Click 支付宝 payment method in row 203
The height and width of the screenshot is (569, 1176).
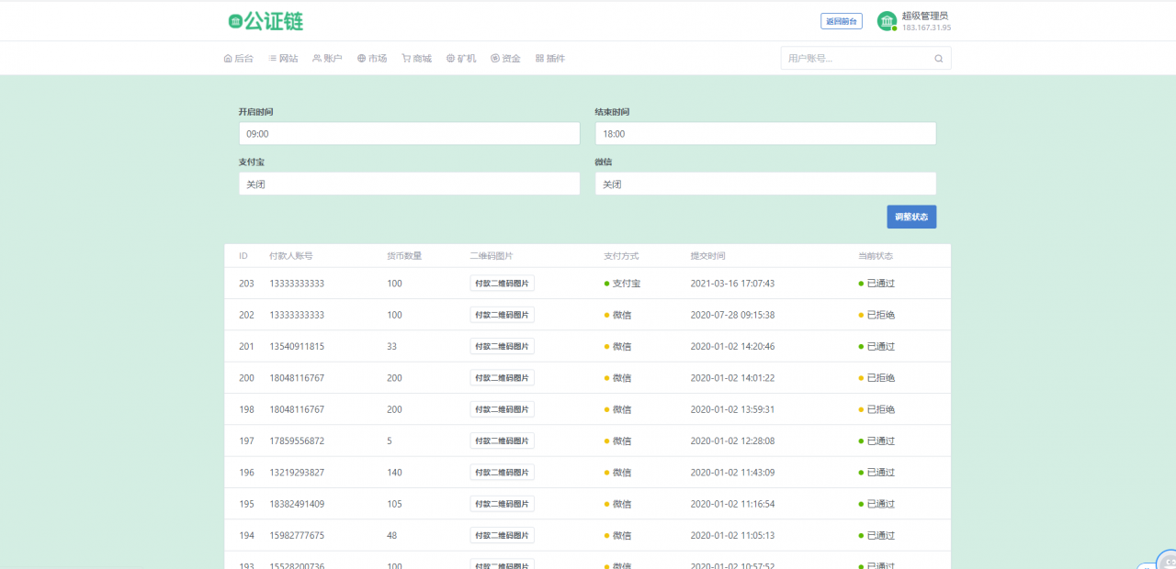(622, 284)
